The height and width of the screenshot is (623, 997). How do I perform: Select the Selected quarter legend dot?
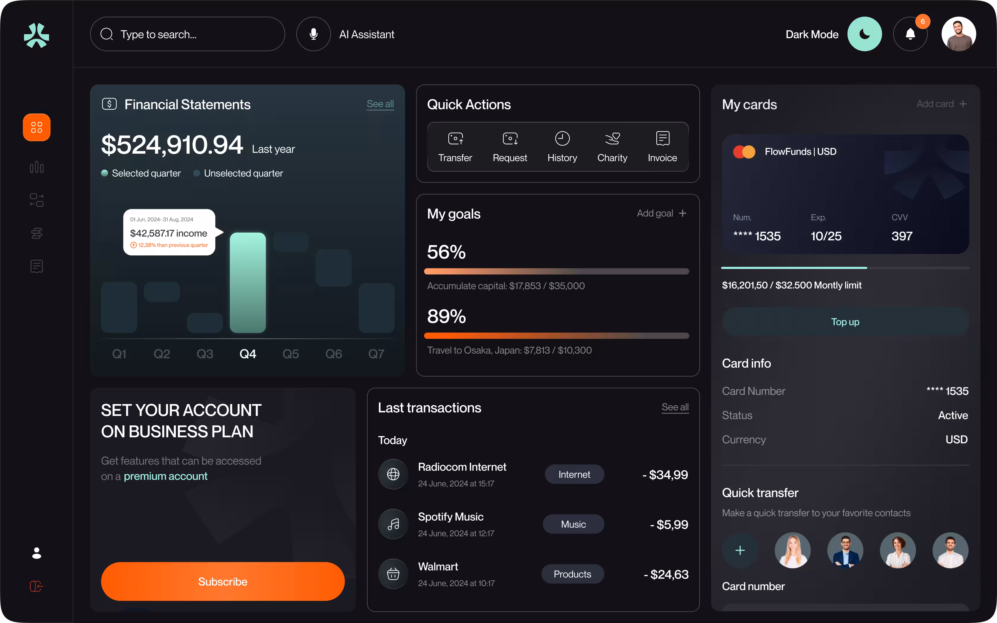pos(104,173)
